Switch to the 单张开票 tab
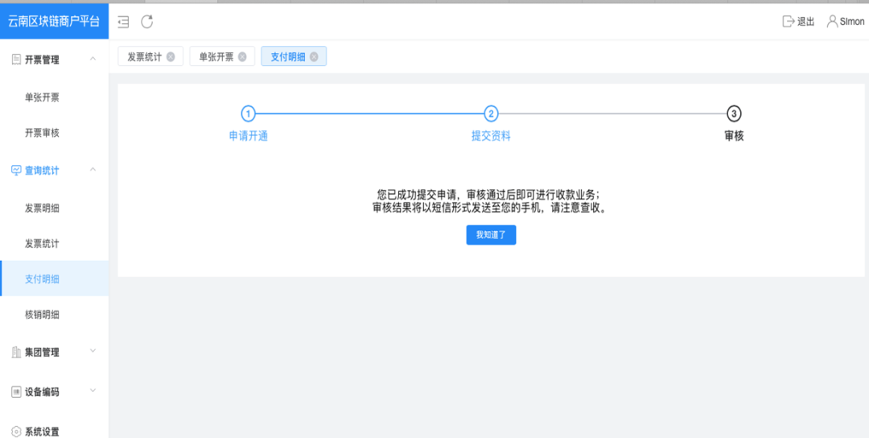869x438 pixels. [216, 56]
